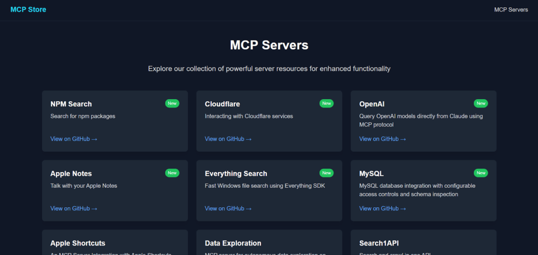Viewport: 538px width, 255px height.
Task: Open Everything Search's View on GitHub link
Action: point(228,209)
